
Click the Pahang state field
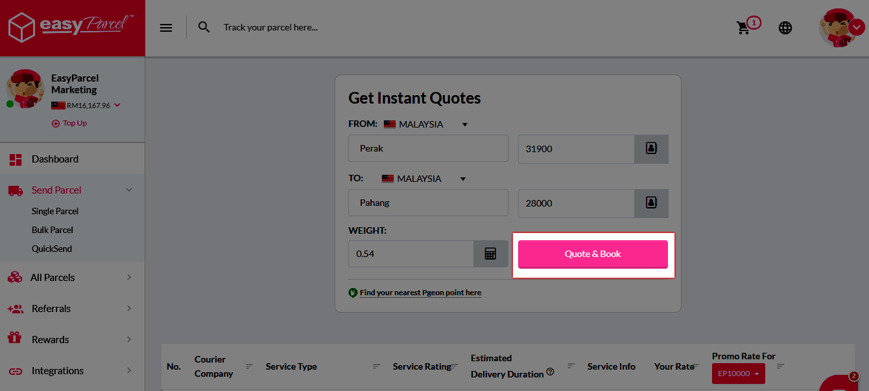(x=428, y=203)
